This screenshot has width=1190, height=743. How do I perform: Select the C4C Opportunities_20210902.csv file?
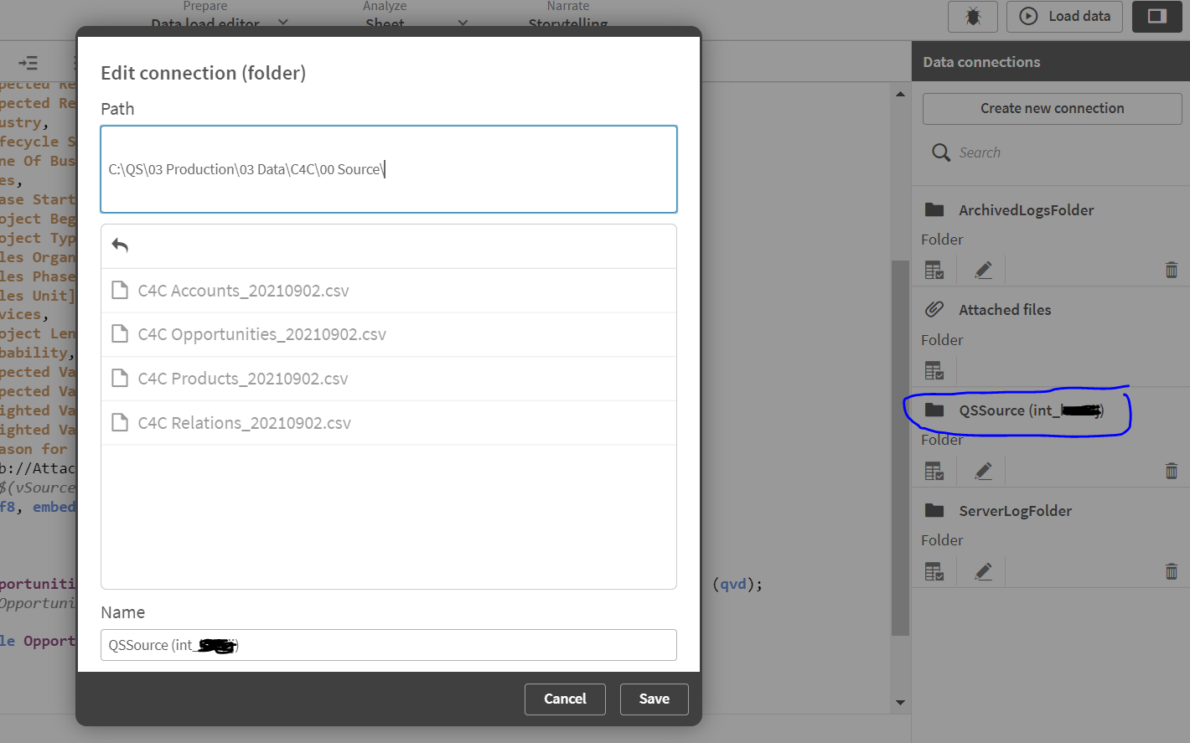(x=261, y=333)
